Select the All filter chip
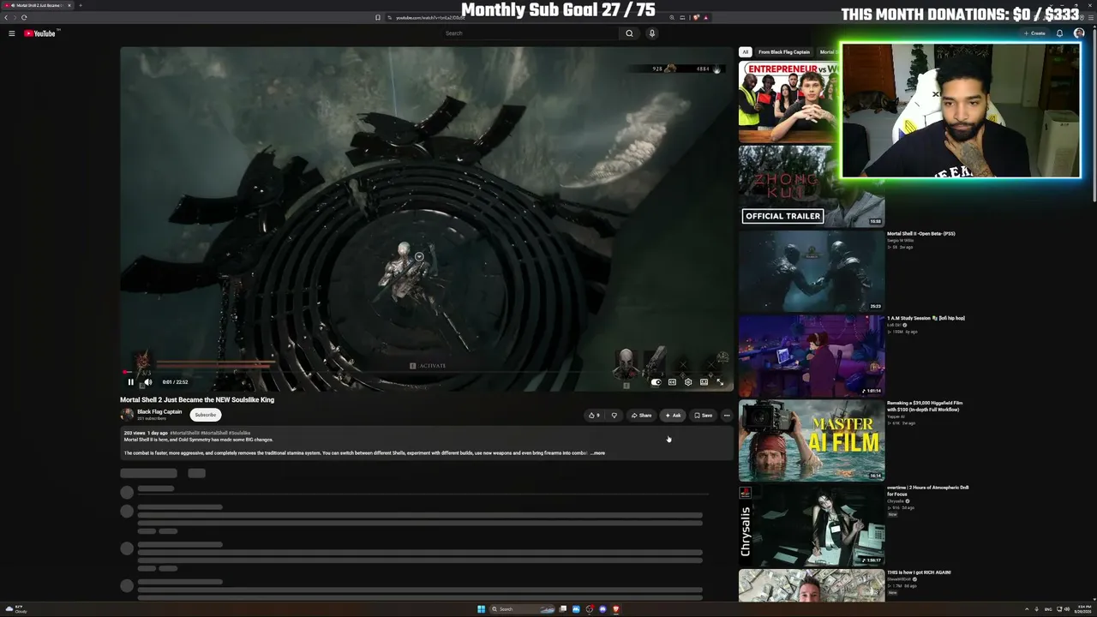Image resolution: width=1097 pixels, height=617 pixels. click(746, 52)
